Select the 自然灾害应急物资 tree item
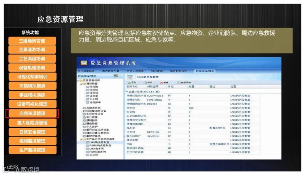 point(98,133)
